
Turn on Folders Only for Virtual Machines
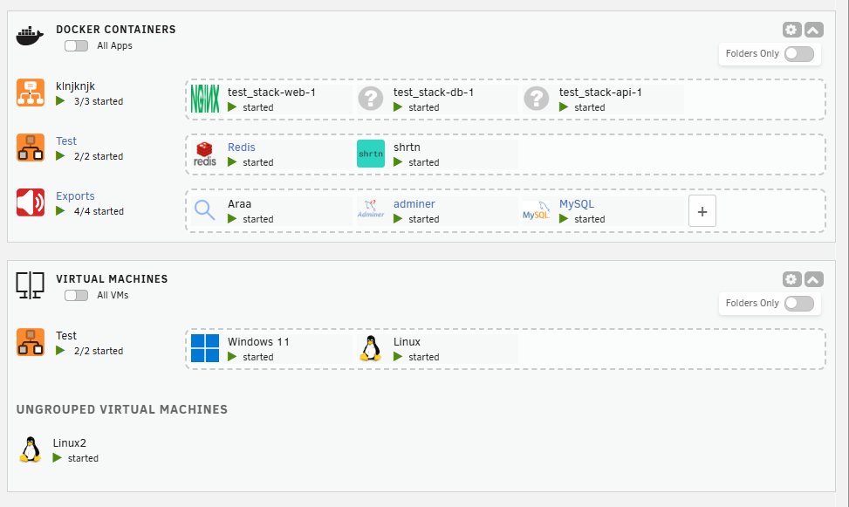click(x=799, y=304)
